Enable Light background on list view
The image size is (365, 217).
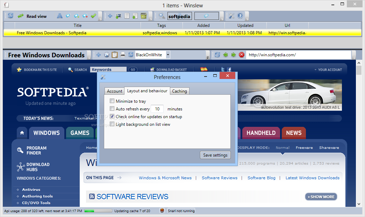point(112,124)
